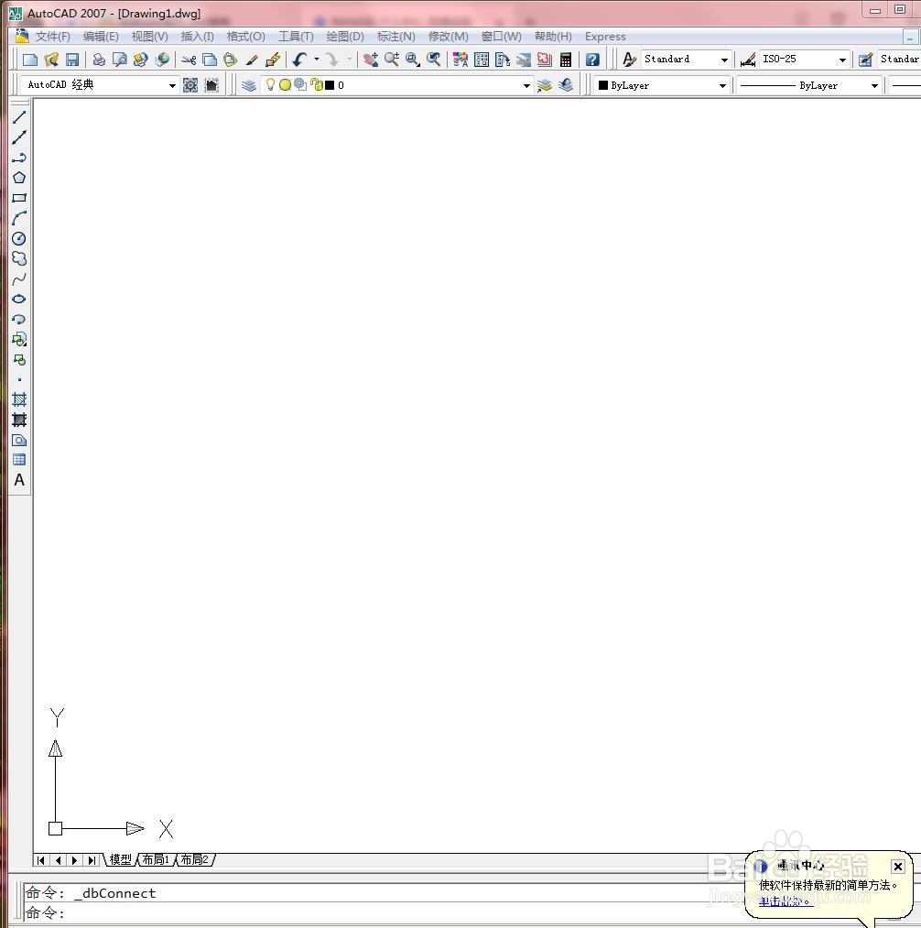Expand the AutoCAD 经典 workspace dropdown

point(172,85)
